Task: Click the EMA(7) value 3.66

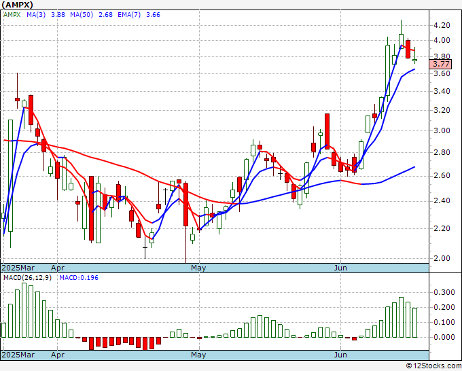Action: (x=154, y=15)
